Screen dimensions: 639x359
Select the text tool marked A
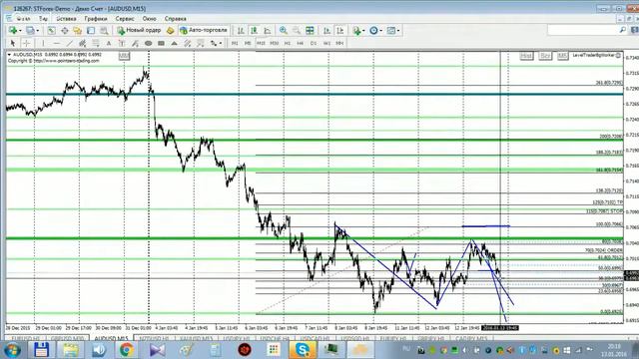[109, 43]
